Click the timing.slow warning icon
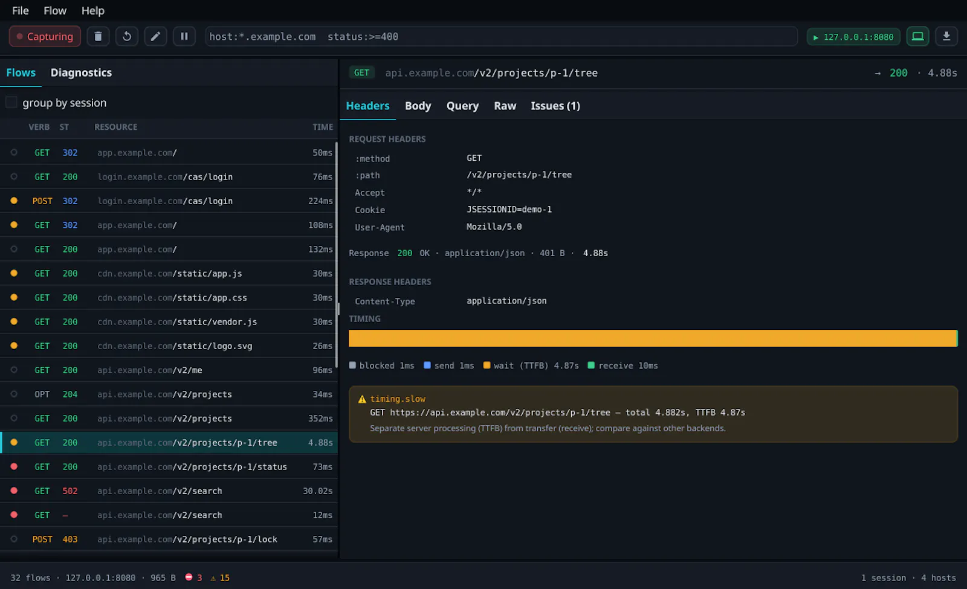The image size is (967, 589). tap(362, 399)
